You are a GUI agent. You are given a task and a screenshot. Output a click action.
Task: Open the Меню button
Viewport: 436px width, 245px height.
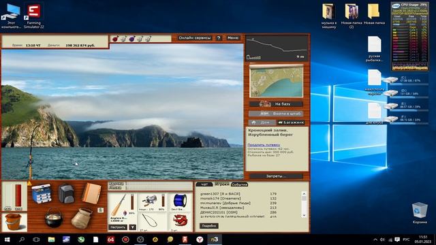point(233,38)
